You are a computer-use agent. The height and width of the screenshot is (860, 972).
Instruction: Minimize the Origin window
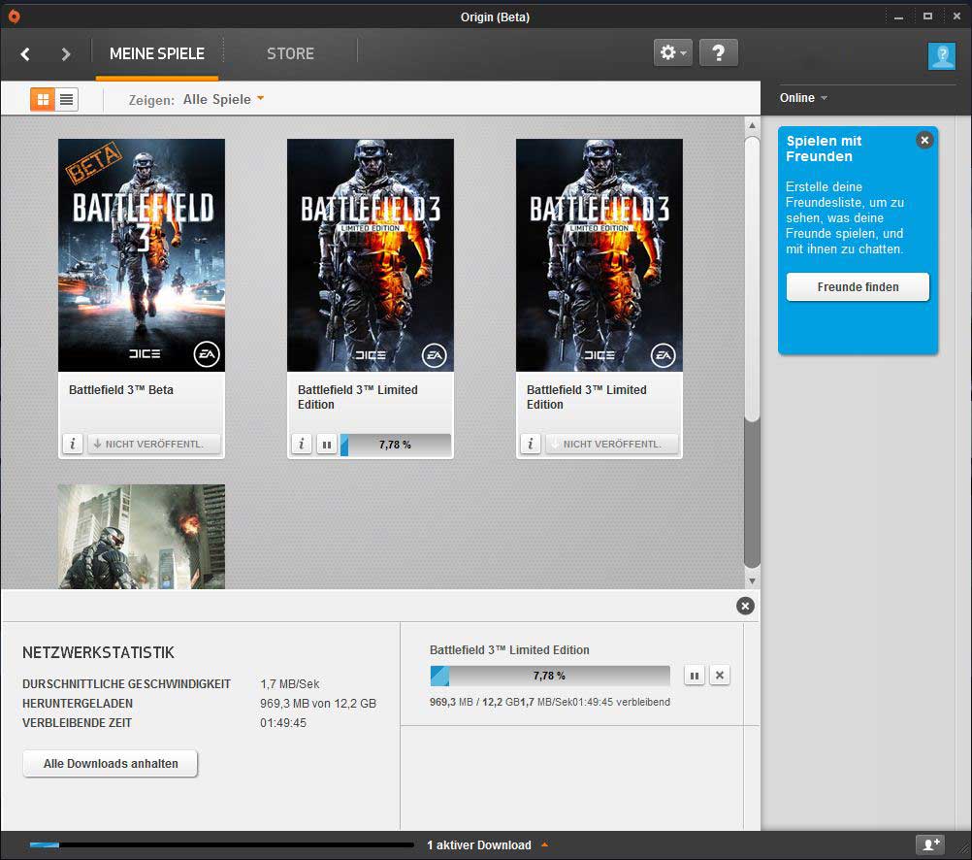click(898, 17)
